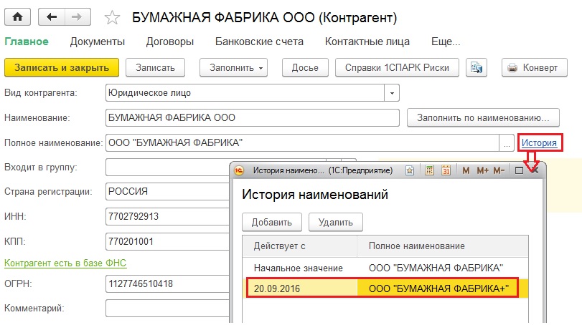Click the История link
This screenshot has width=582, height=325.
coord(539,143)
